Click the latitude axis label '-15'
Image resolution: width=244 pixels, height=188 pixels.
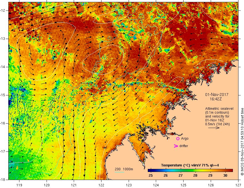(x=3, y=95)
